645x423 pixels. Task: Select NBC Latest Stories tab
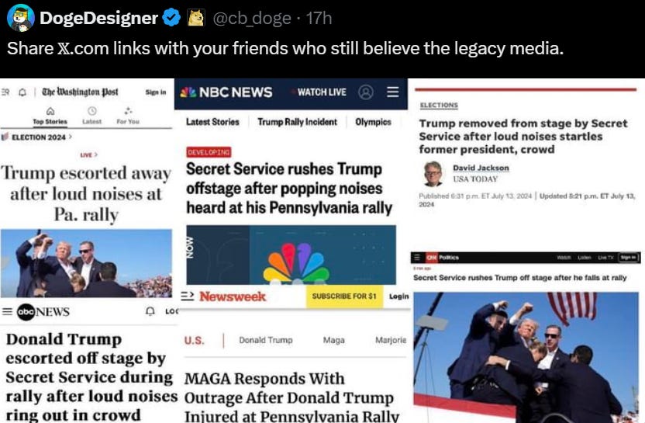tap(212, 122)
